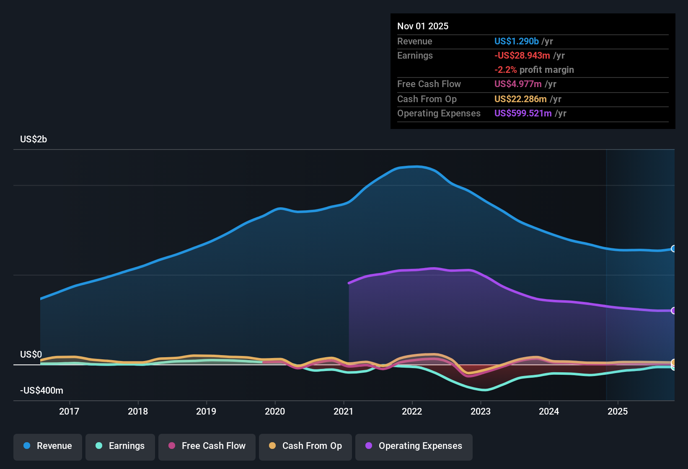
Task: Select the 2021 label on the x-axis
Action: [344, 411]
